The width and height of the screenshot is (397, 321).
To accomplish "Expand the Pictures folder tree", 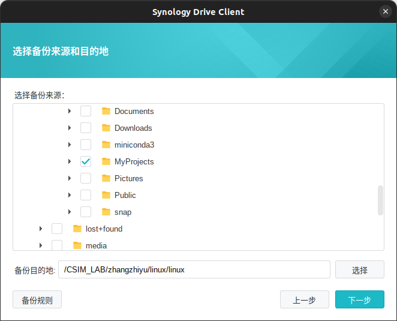I will coord(70,178).
